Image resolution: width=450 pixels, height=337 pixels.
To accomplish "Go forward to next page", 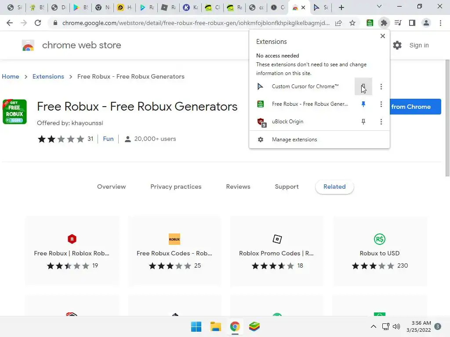I will pyautogui.click(x=24, y=23).
